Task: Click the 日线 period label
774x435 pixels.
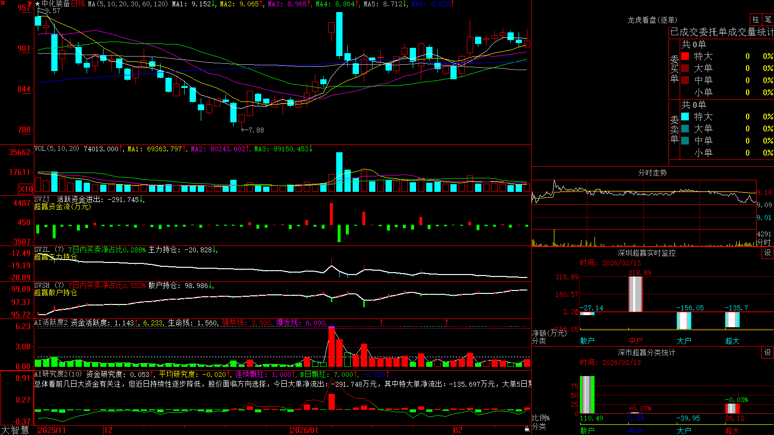Action: pos(78,4)
